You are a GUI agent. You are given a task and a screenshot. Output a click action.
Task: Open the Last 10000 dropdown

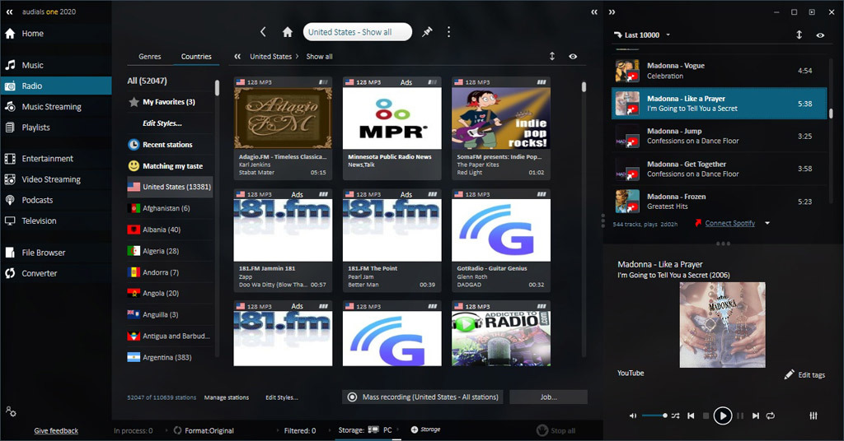click(642, 35)
